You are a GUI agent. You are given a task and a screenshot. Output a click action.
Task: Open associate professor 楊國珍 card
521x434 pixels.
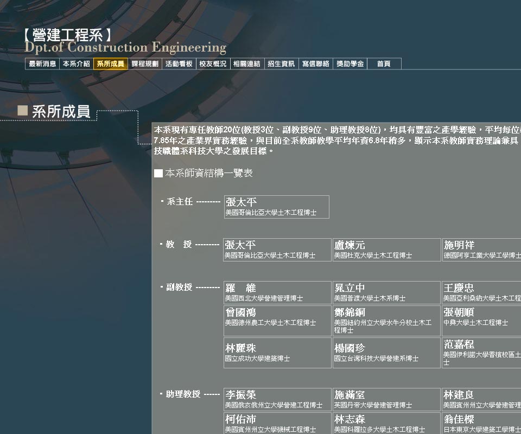point(386,353)
